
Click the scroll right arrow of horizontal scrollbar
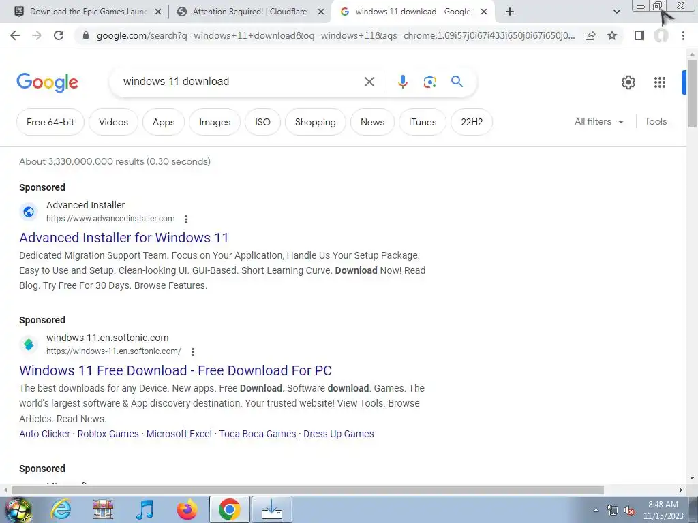681,490
